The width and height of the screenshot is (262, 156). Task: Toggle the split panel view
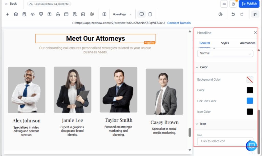point(104,14)
